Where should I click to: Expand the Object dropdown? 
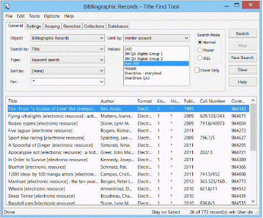pyautogui.click(x=102, y=38)
